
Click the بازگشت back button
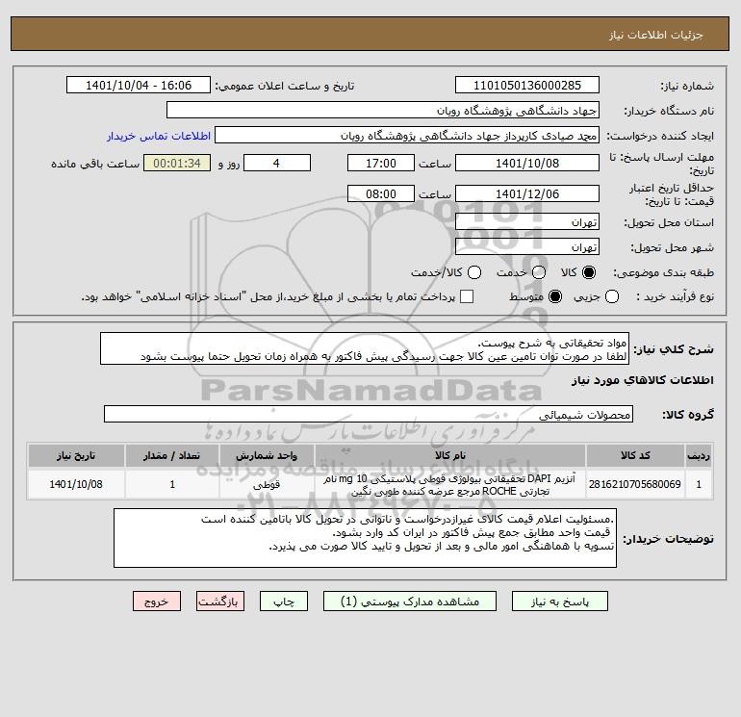pos(220,602)
